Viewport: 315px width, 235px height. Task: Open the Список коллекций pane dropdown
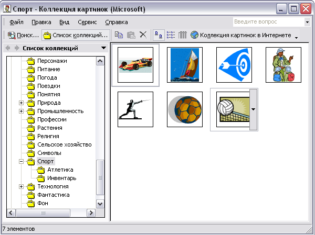(x=103, y=48)
